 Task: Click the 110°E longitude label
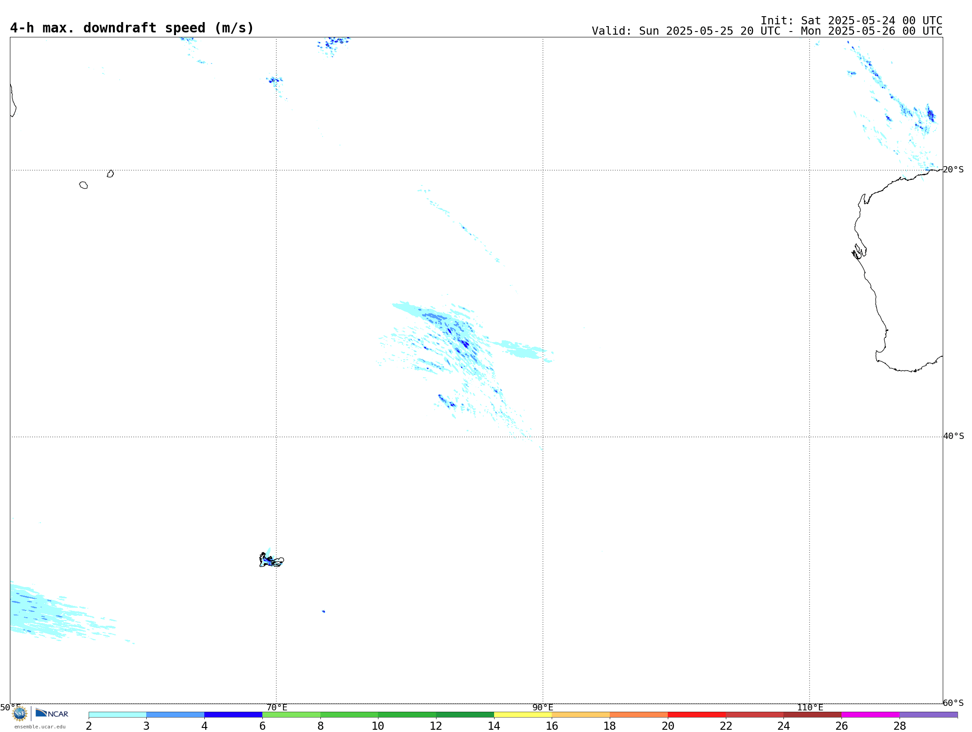point(810,708)
